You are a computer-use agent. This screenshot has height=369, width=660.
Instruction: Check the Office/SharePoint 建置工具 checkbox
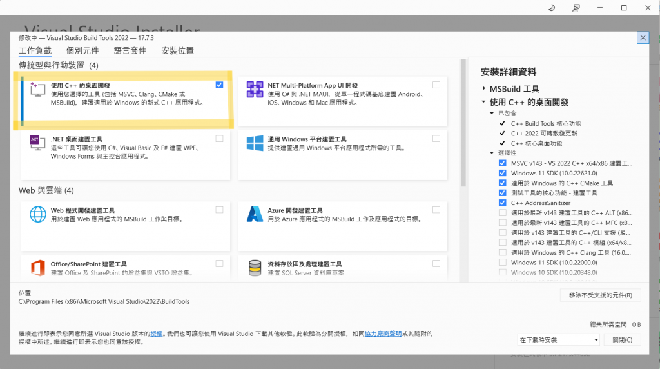point(219,264)
